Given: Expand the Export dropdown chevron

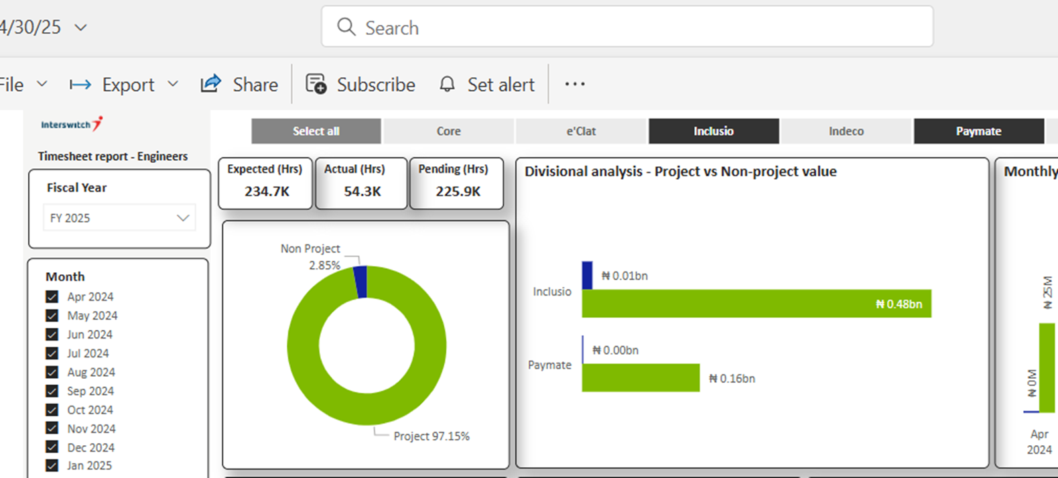Looking at the screenshot, I should click(173, 84).
